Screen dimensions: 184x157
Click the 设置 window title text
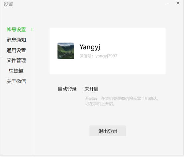[8, 4]
